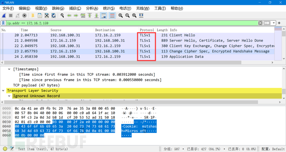Collapse the [Timestamps] tree node

pyautogui.click(x=9, y=69)
